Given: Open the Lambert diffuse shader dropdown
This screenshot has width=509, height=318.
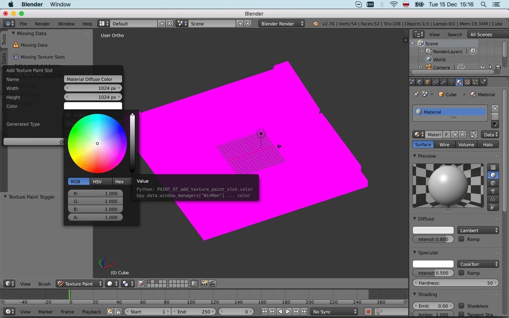Looking at the screenshot, I should pos(478,230).
